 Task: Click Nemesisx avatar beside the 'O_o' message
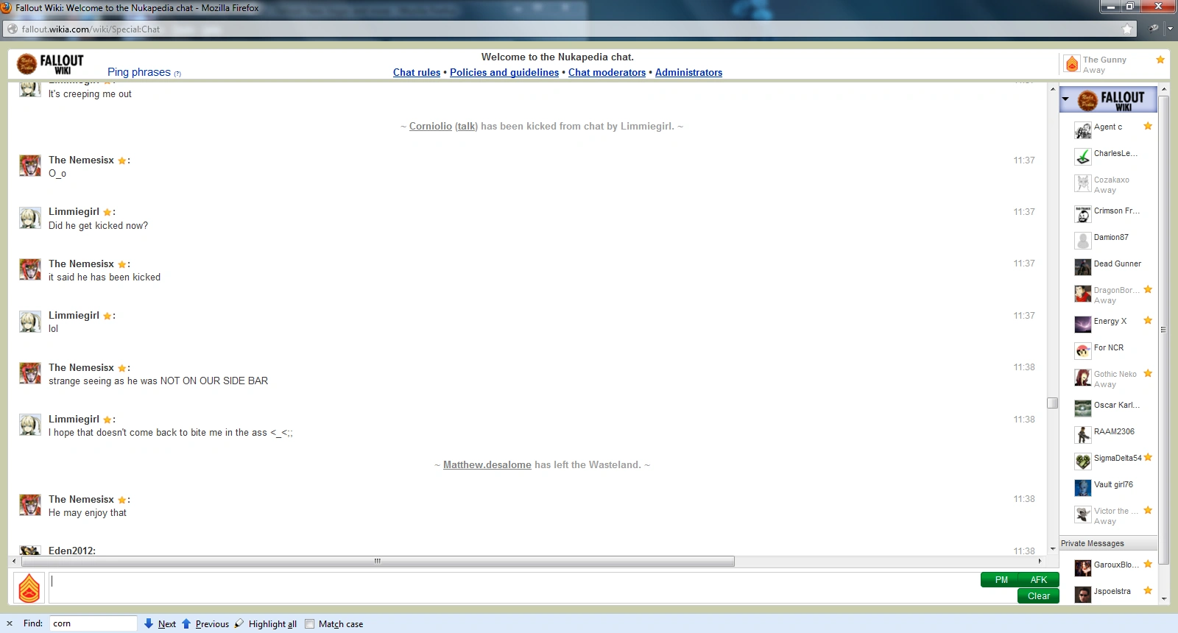point(29,166)
